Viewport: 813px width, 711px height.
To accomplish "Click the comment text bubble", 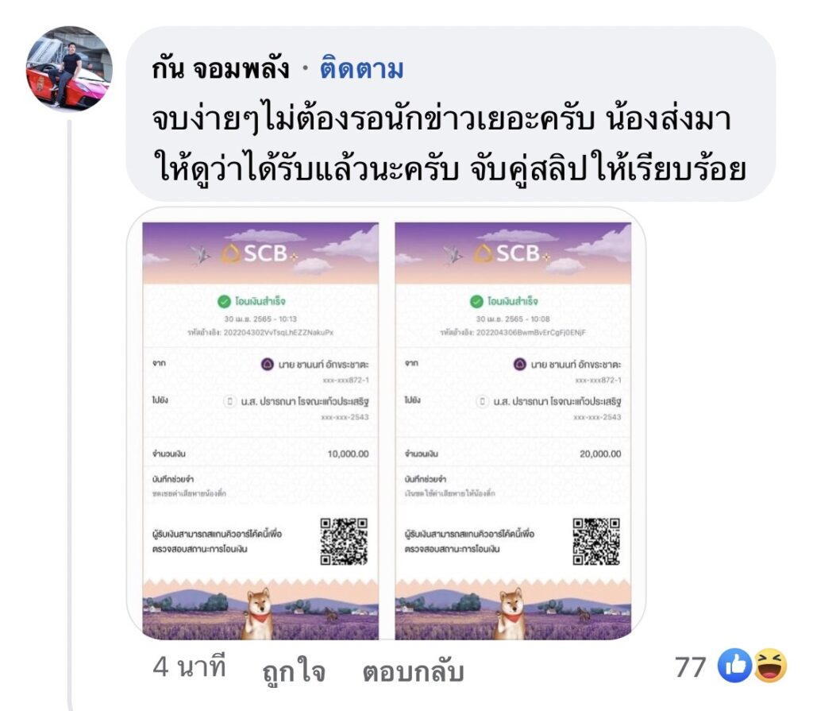I will pos(451,114).
